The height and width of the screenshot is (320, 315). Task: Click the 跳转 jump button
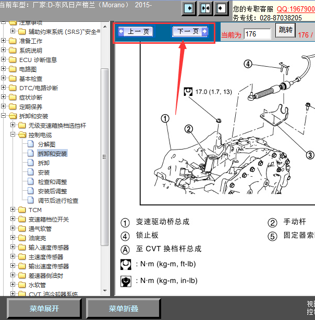pyautogui.click(x=285, y=30)
